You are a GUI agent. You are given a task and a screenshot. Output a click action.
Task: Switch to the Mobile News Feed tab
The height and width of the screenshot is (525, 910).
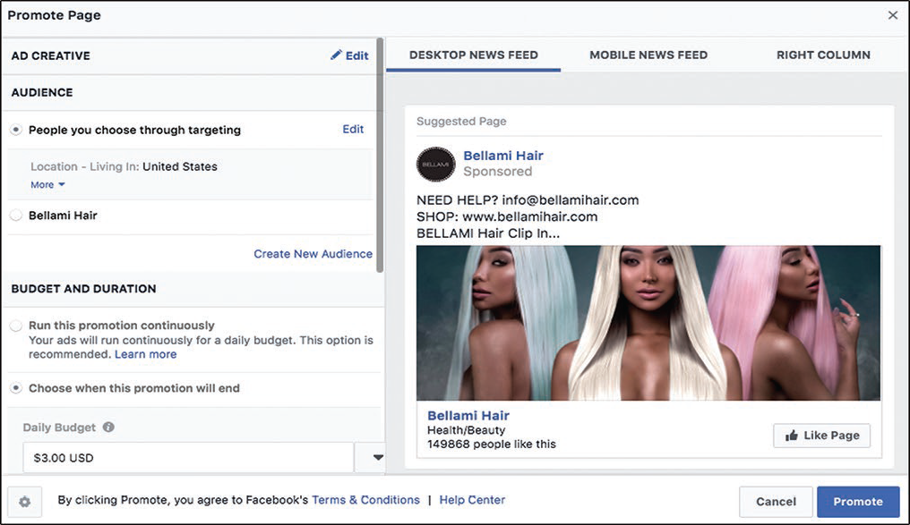648,55
